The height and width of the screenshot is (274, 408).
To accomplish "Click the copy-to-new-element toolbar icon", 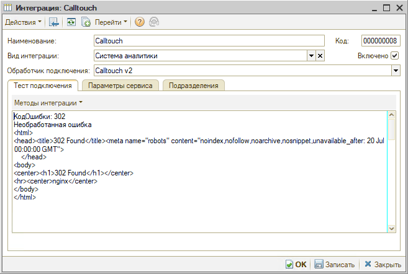I will pos(86,22).
